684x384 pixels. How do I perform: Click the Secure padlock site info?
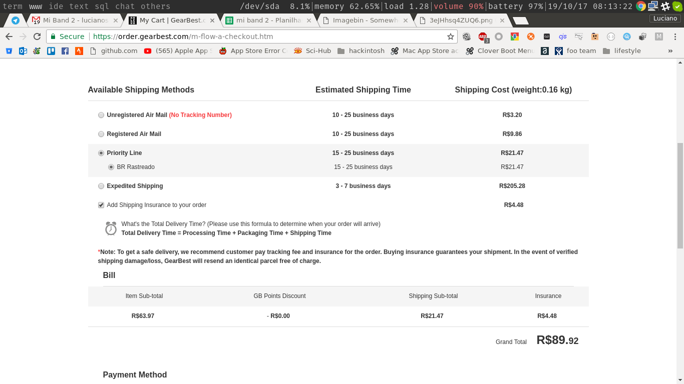click(67, 36)
